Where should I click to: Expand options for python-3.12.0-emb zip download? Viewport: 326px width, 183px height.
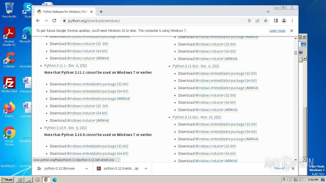coord(146,169)
